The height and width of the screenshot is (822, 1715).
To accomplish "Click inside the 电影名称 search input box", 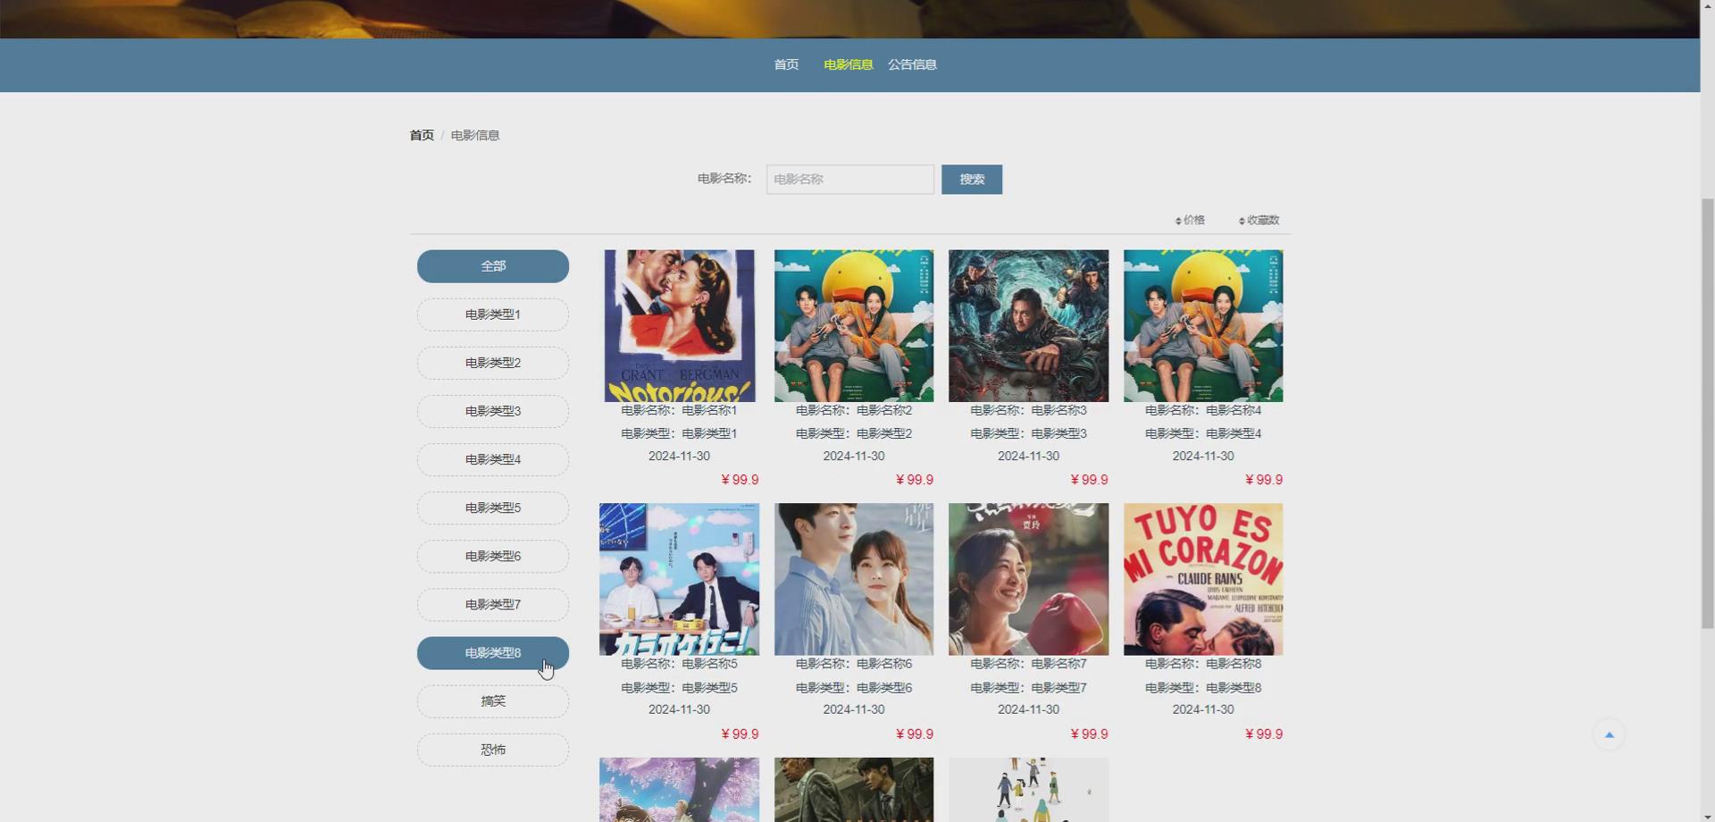I will 849,179.
